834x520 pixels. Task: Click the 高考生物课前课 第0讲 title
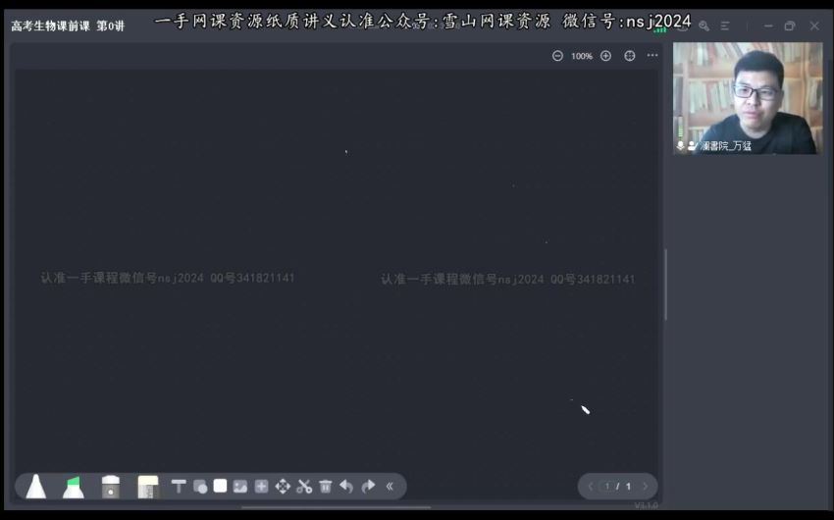point(68,26)
